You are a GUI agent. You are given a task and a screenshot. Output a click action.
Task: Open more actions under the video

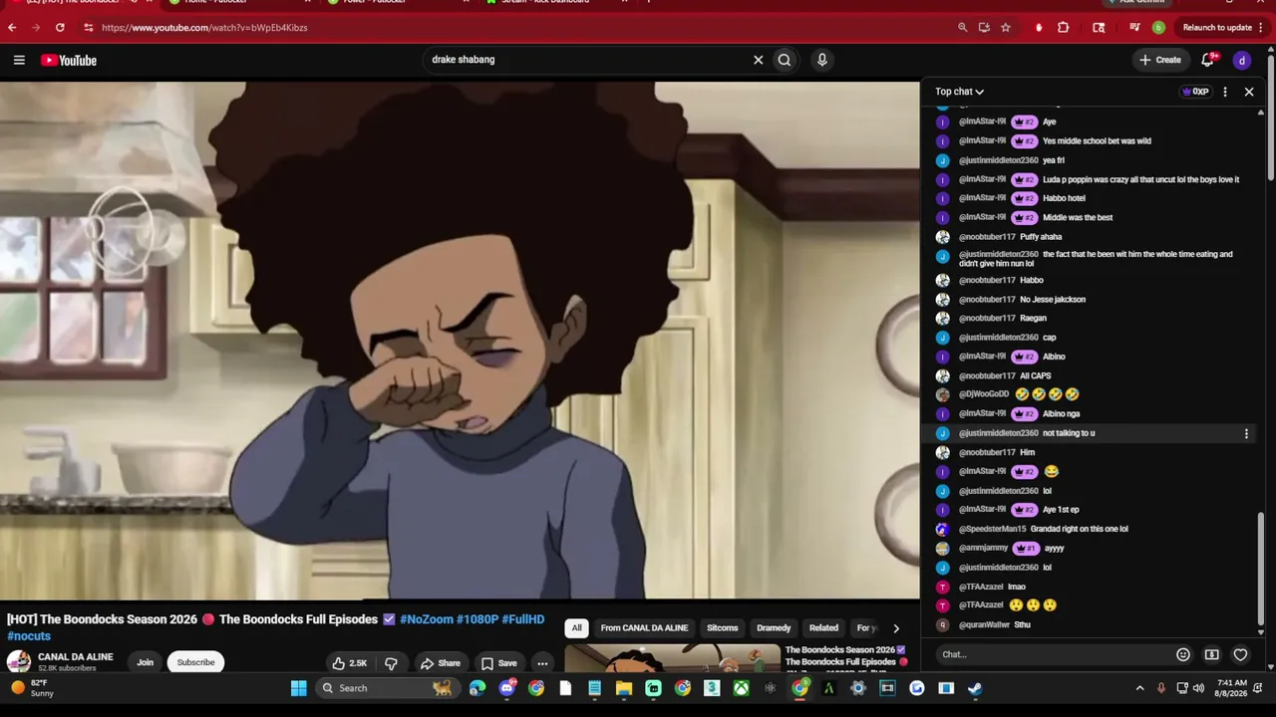(542, 663)
